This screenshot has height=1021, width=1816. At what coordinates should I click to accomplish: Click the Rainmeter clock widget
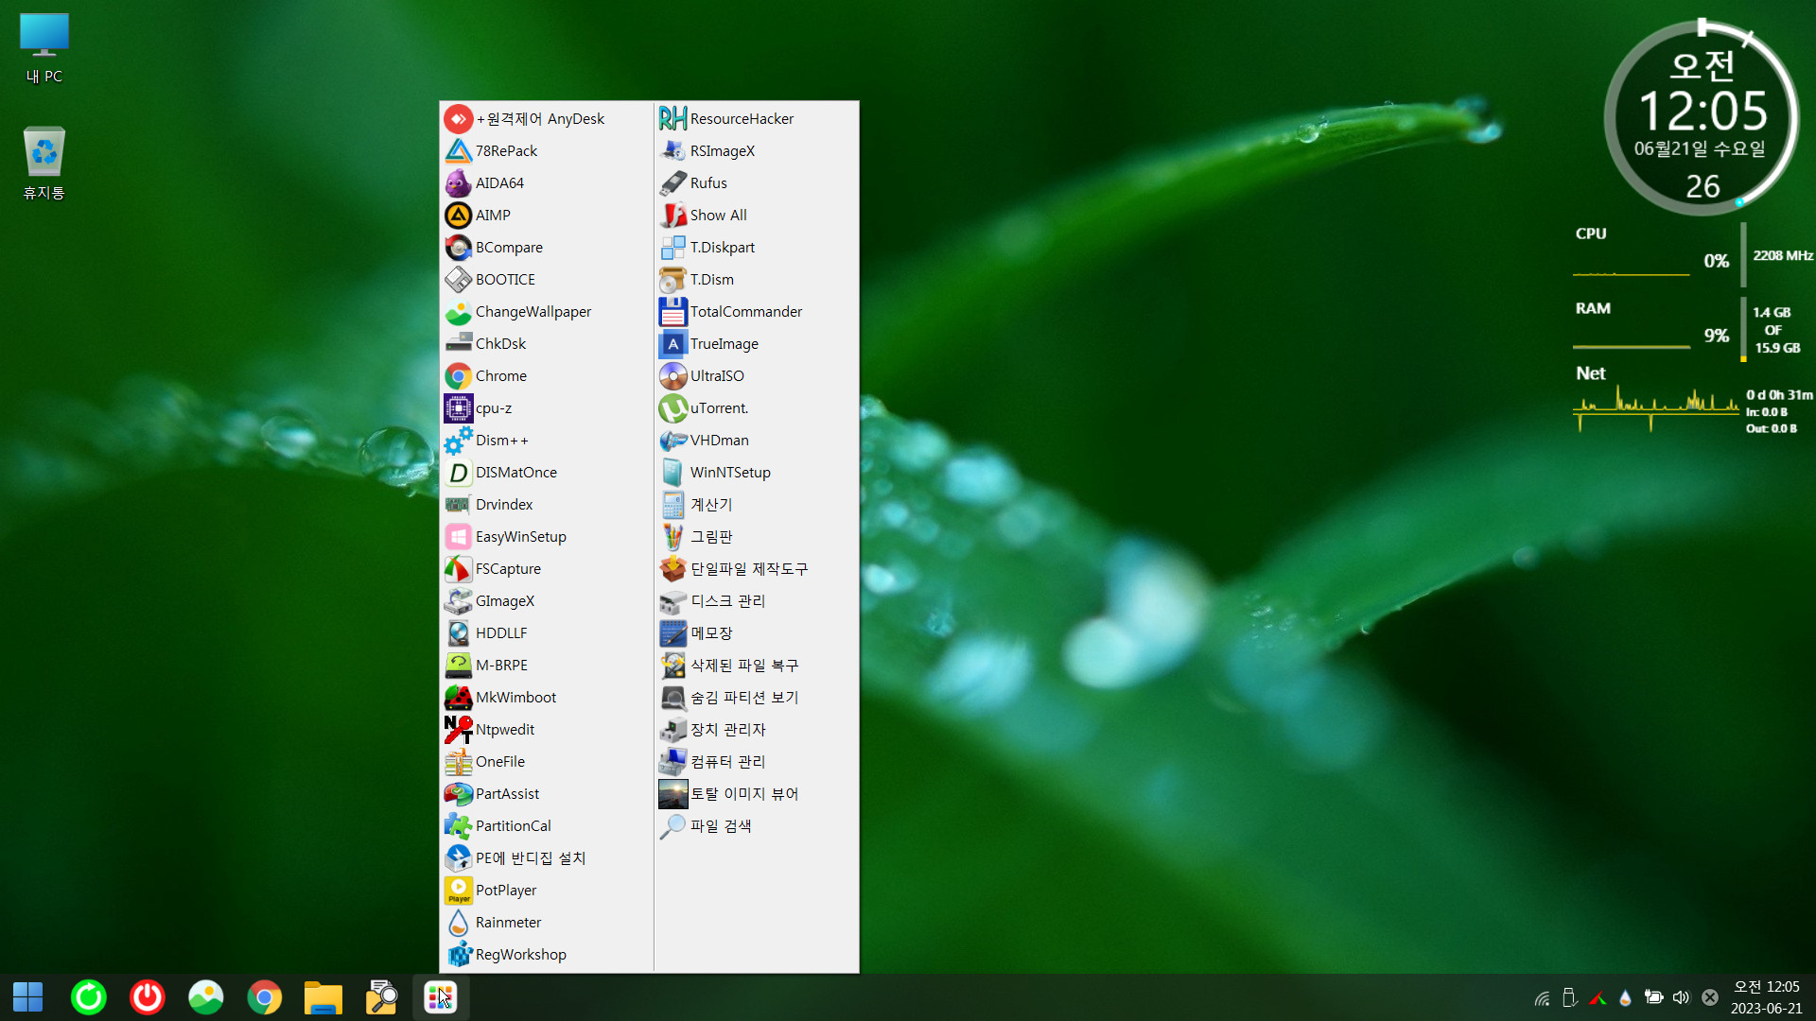coord(1702,118)
